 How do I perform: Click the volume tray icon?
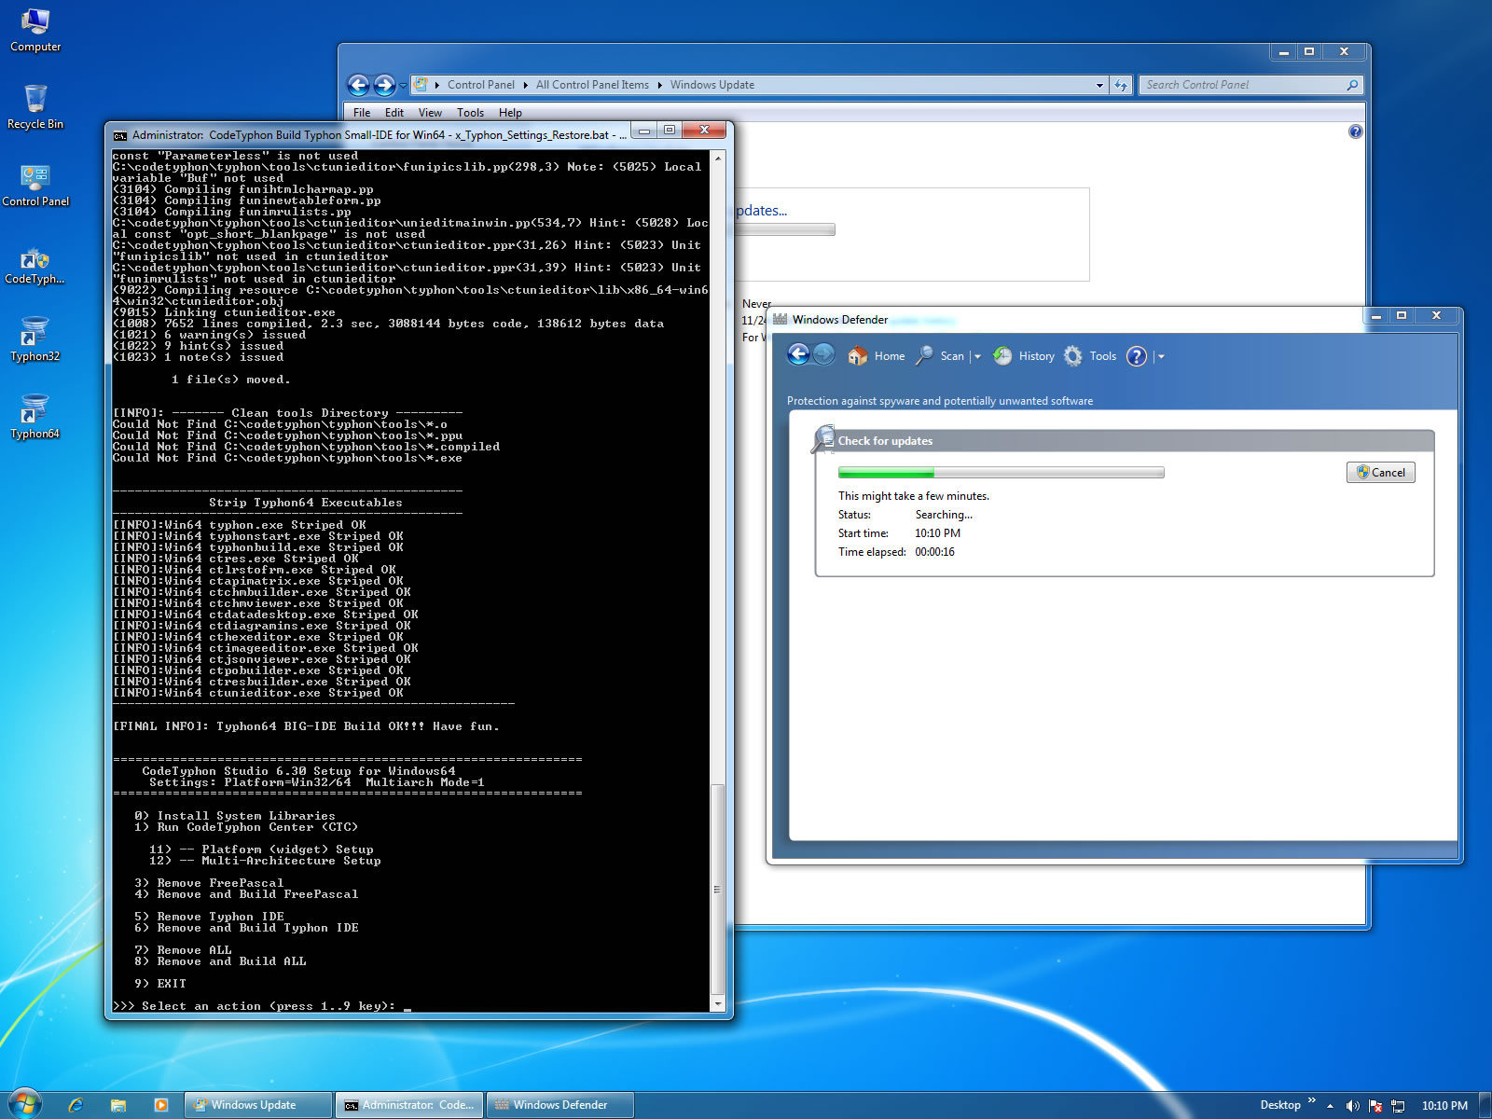tap(1352, 1106)
